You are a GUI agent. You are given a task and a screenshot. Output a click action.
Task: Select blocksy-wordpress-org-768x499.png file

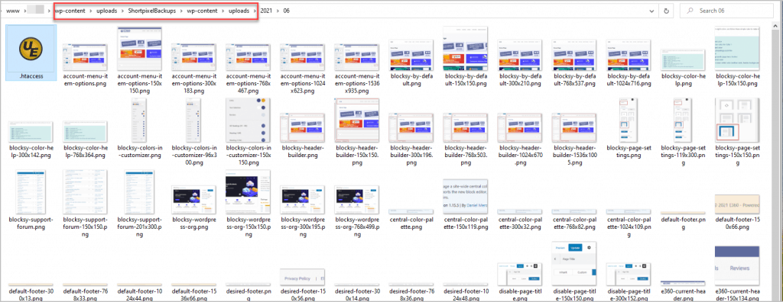tap(356, 201)
